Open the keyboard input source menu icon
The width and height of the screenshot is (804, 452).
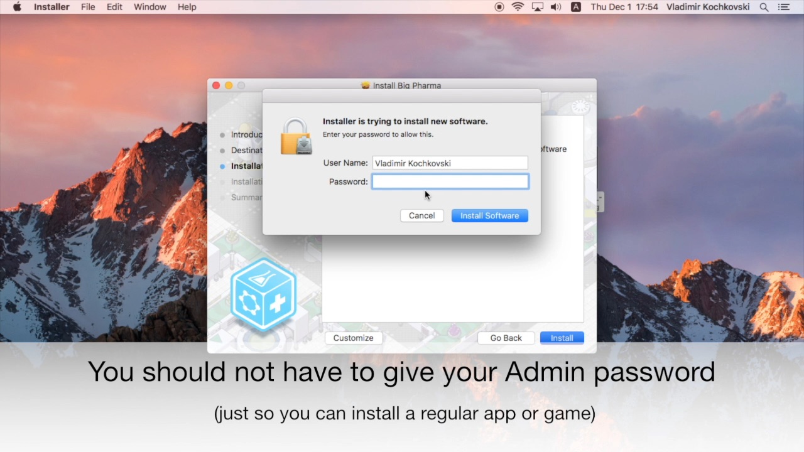(575, 7)
